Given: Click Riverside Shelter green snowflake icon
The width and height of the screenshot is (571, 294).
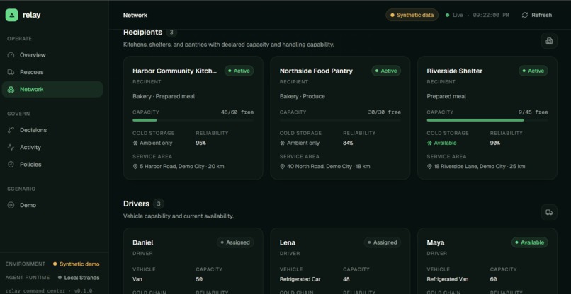Looking at the screenshot, I should click(429, 143).
